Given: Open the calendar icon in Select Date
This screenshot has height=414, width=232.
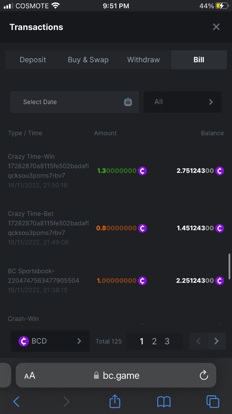Looking at the screenshot, I should click(128, 102).
